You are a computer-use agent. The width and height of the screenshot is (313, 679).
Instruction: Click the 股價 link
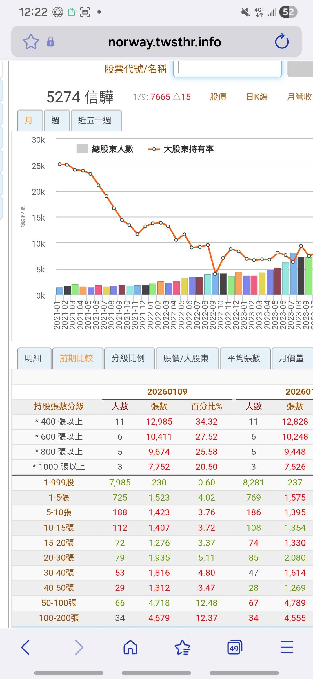click(x=218, y=97)
